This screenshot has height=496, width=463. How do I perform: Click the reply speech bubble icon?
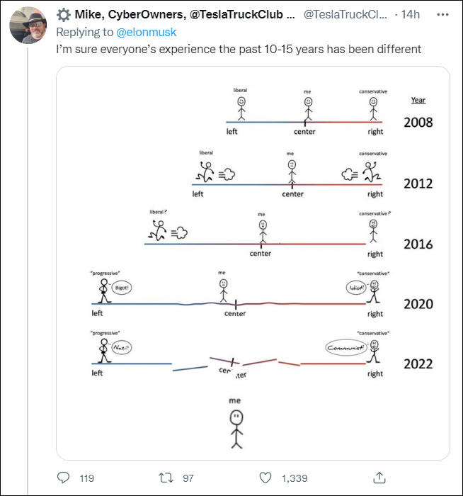(x=63, y=478)
